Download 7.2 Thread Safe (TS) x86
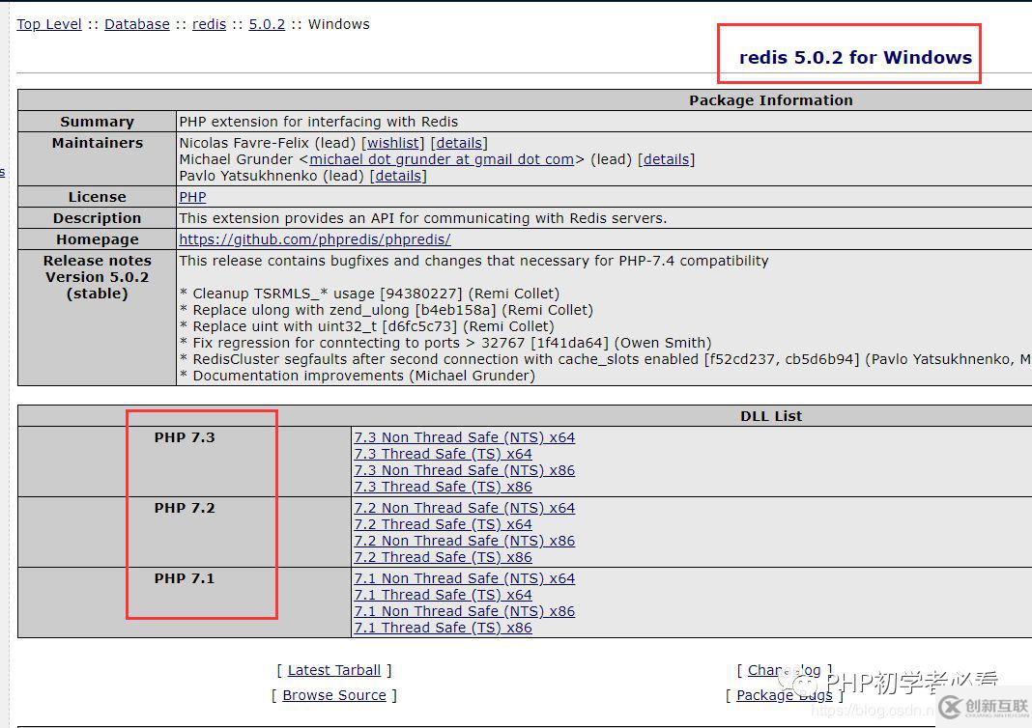The height and width of the screenshot is (728, 1032). pos(443,557)
